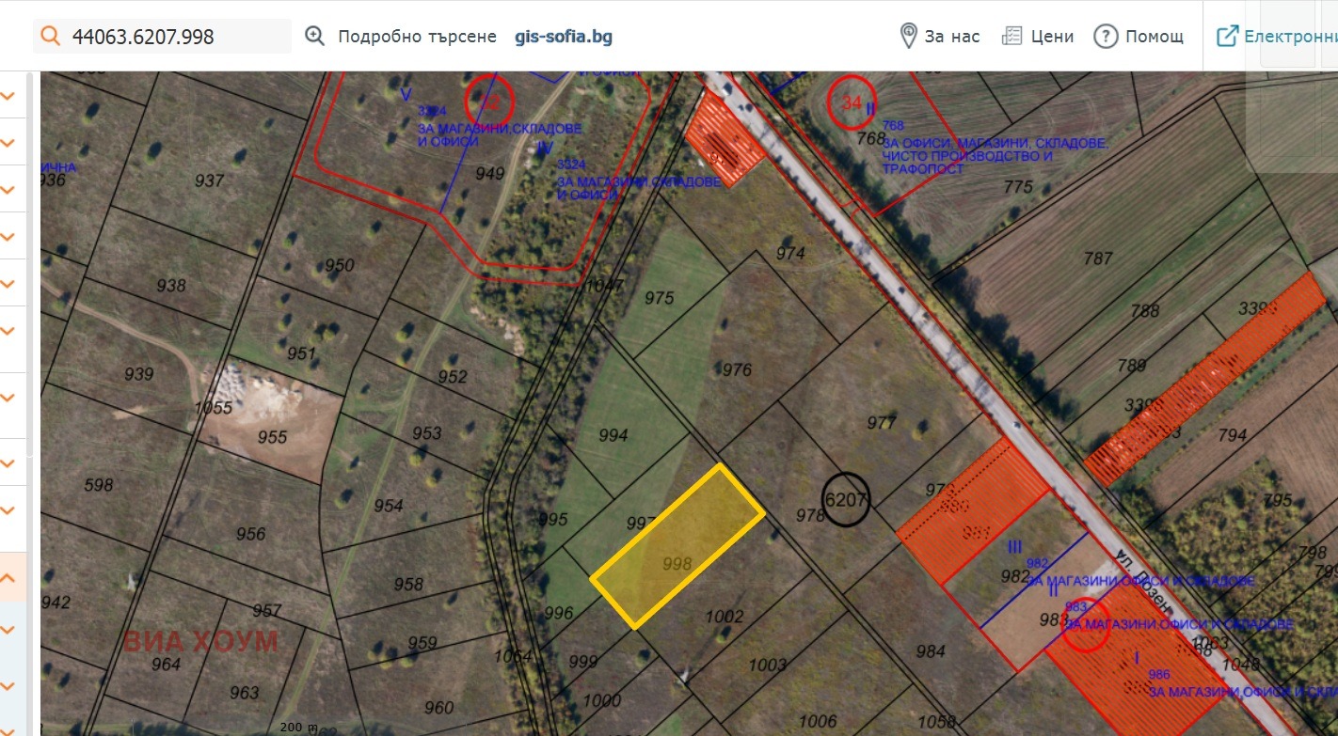Click the external link icon before Електронни
Viewport: 1338px width, 736px height.
(x=1226, y=35)
